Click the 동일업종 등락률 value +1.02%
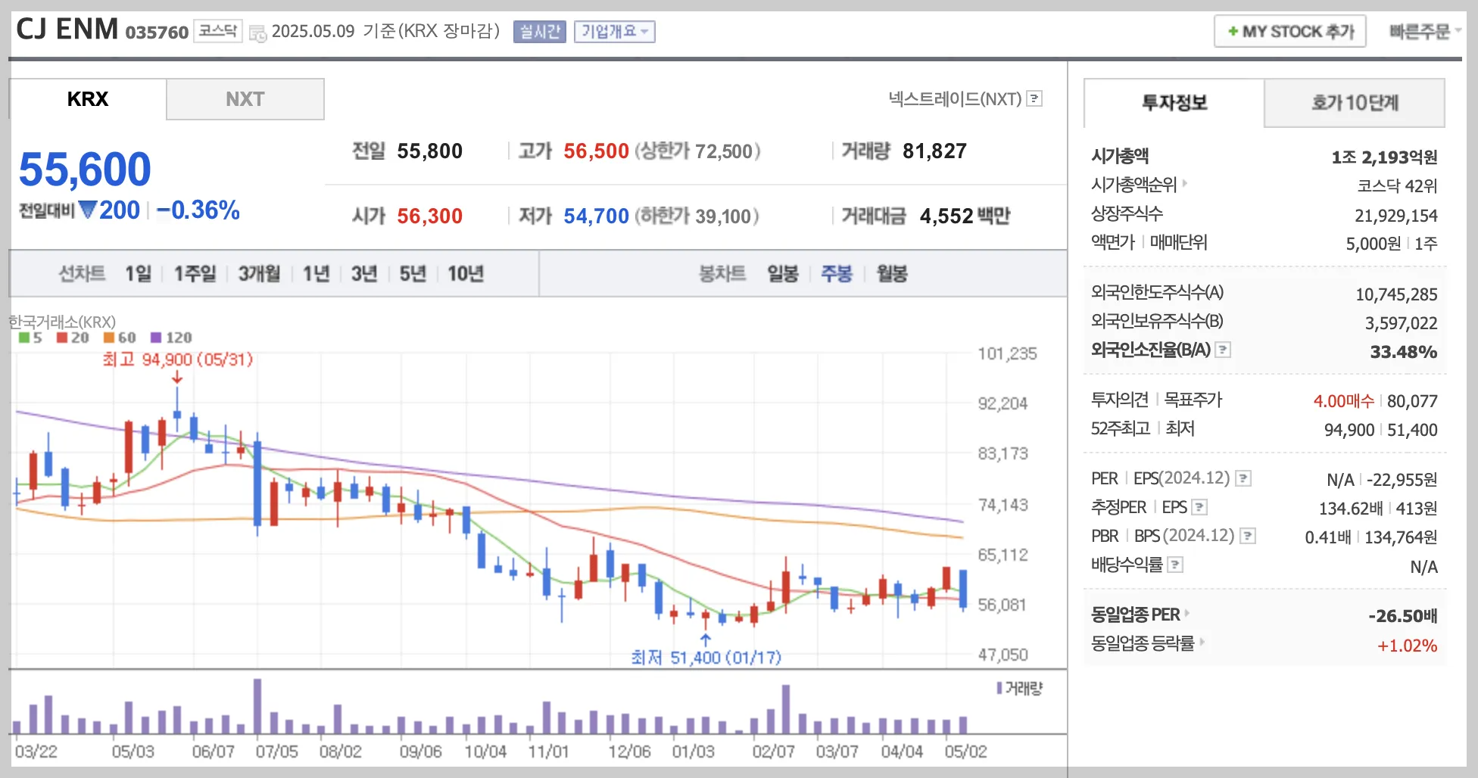 point(1407,646)
